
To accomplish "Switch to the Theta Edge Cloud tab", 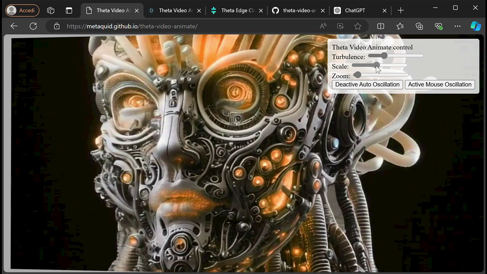I will (x=236, y=11).
